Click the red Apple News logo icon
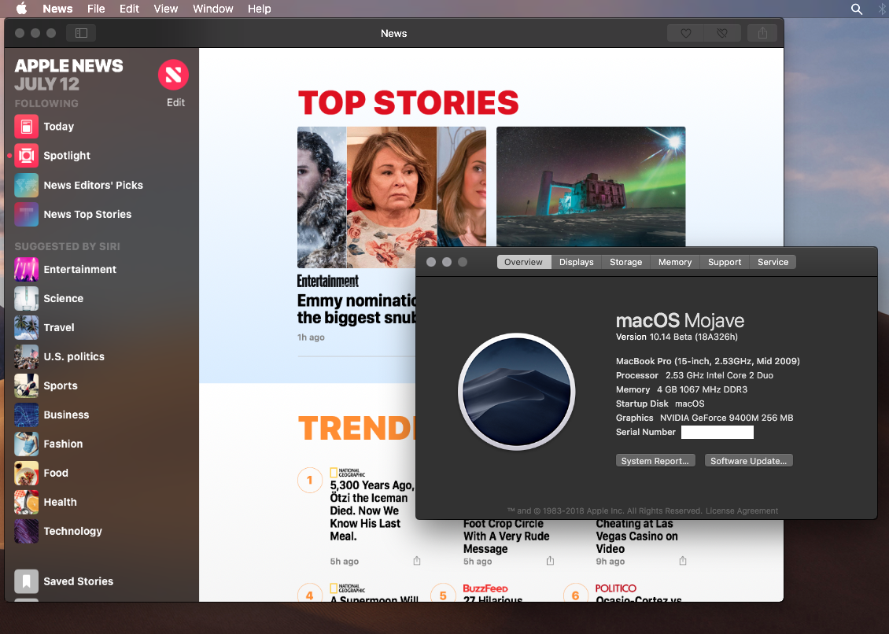Viewport: 889px width, 634px height. [174, 74]
